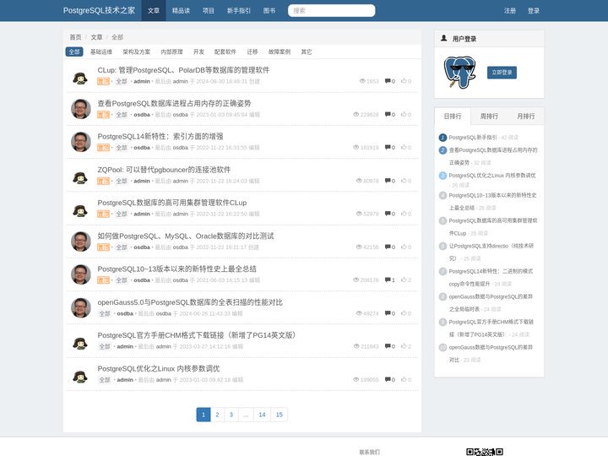Click the 搜索 search input field
The image size is (608, 456).
click(332, 10)
